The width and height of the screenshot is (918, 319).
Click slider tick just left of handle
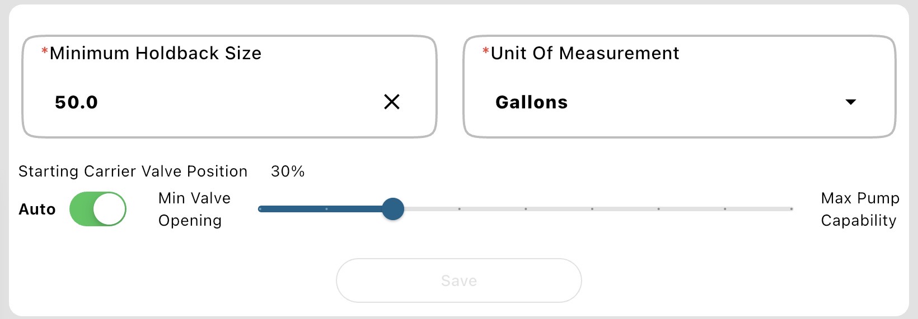326,209
